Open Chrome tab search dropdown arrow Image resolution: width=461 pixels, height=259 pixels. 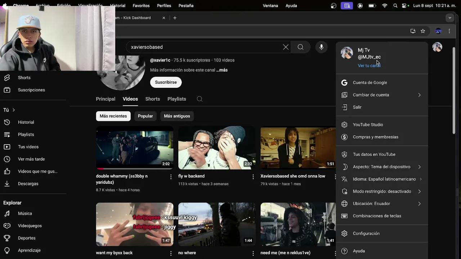point(449,18)
